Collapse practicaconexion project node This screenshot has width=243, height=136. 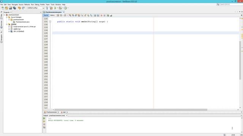tap(5, 15)
